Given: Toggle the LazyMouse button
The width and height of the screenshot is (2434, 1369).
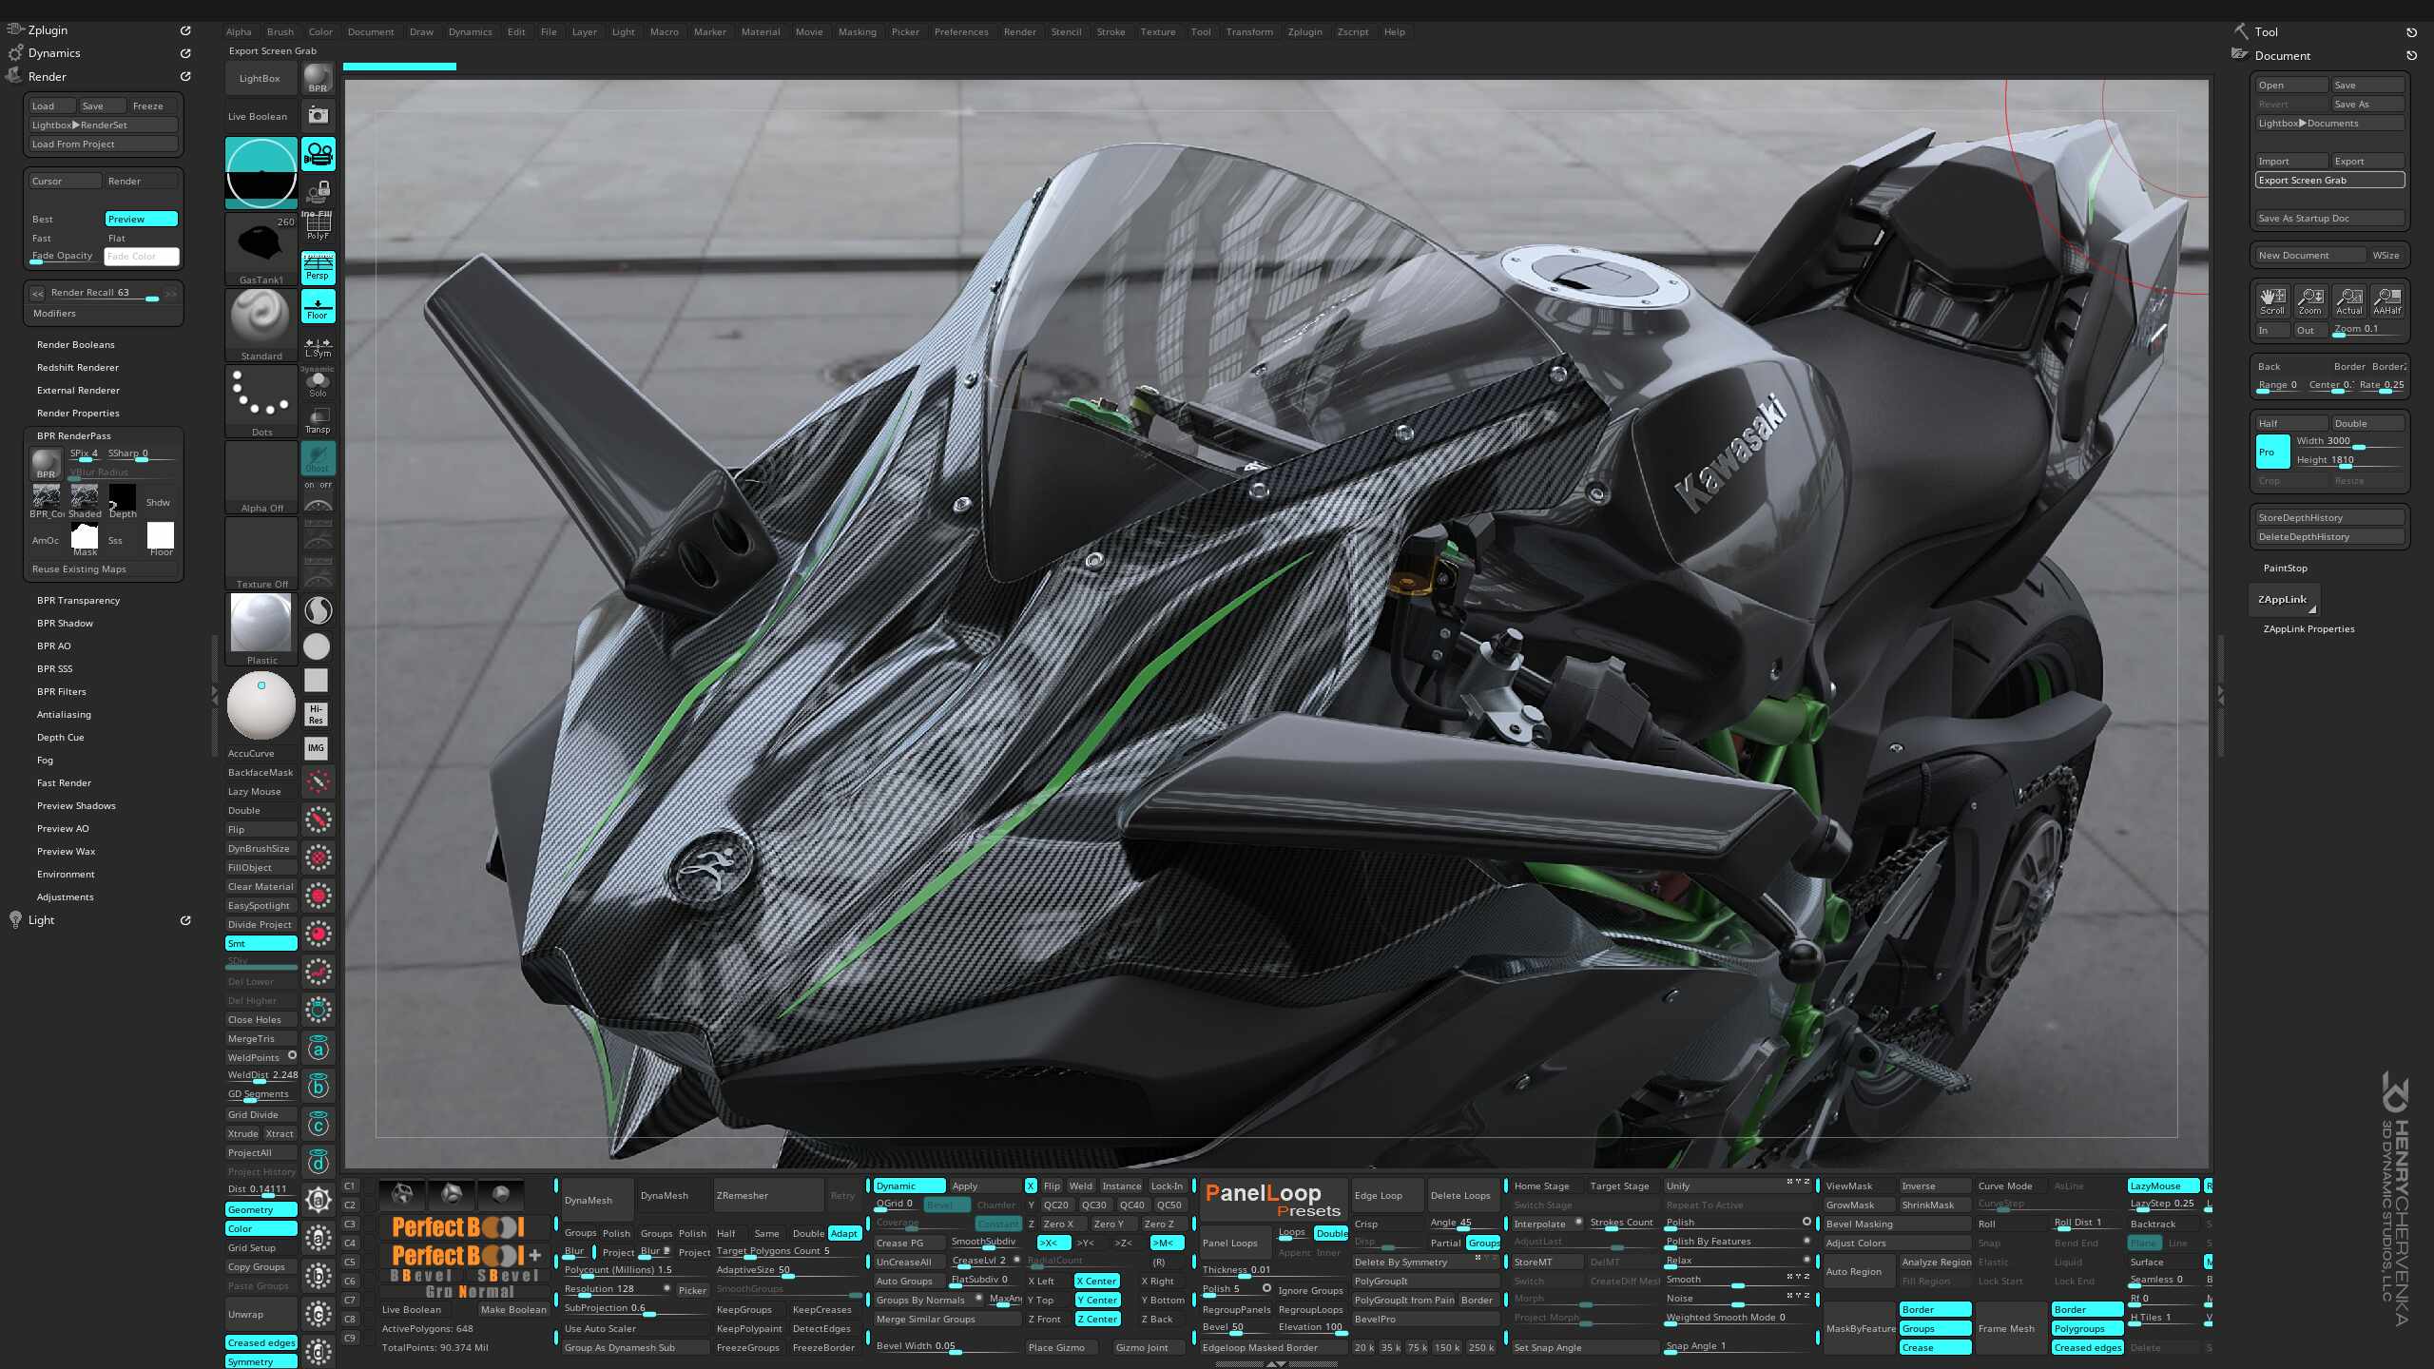Looking at the screenshot, I should coord(2163,1186).
